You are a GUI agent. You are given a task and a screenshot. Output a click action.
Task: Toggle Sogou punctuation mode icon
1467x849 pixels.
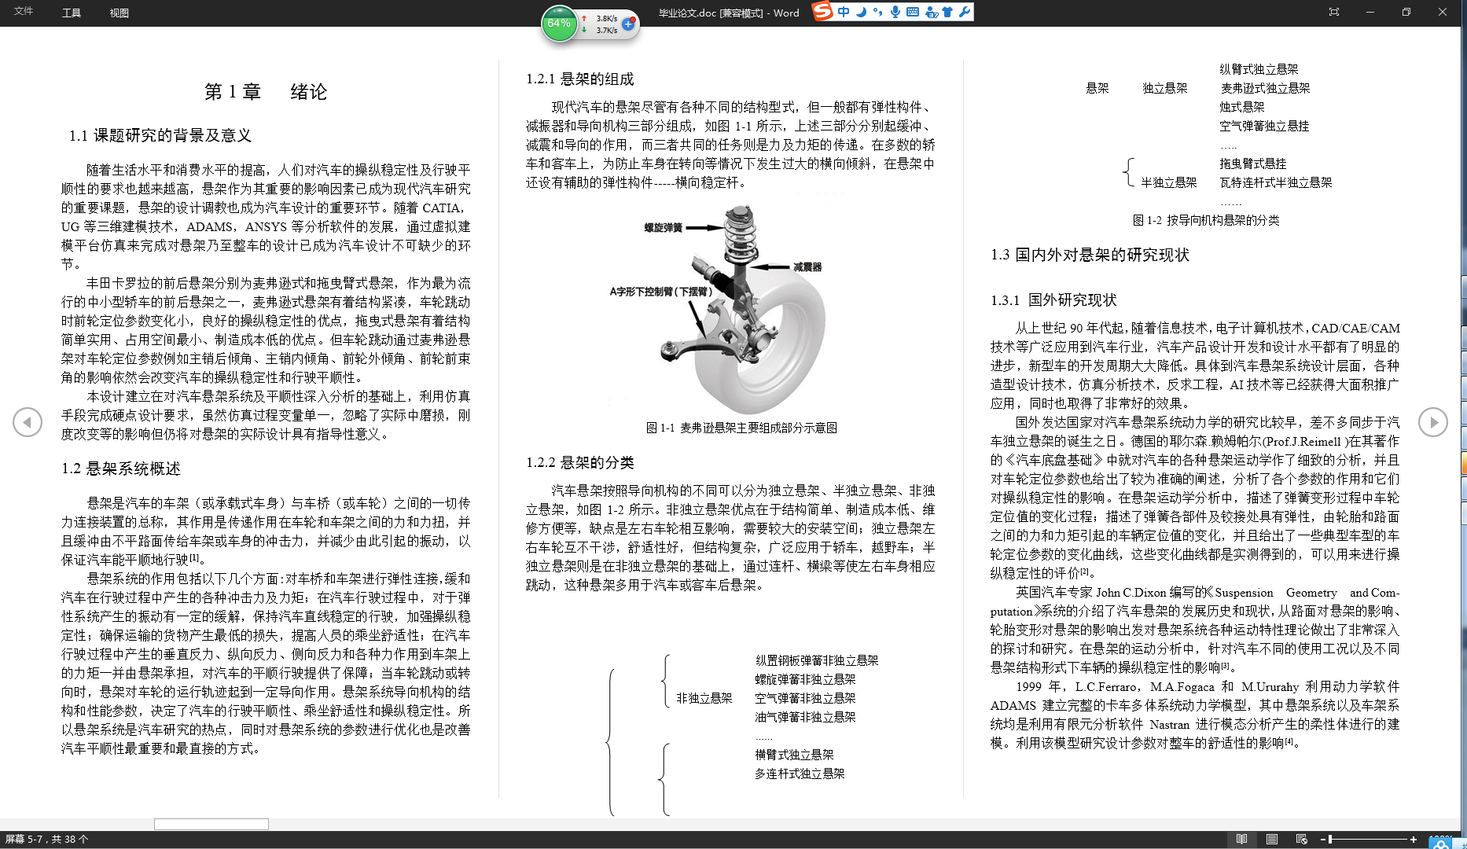click(877, 12)
